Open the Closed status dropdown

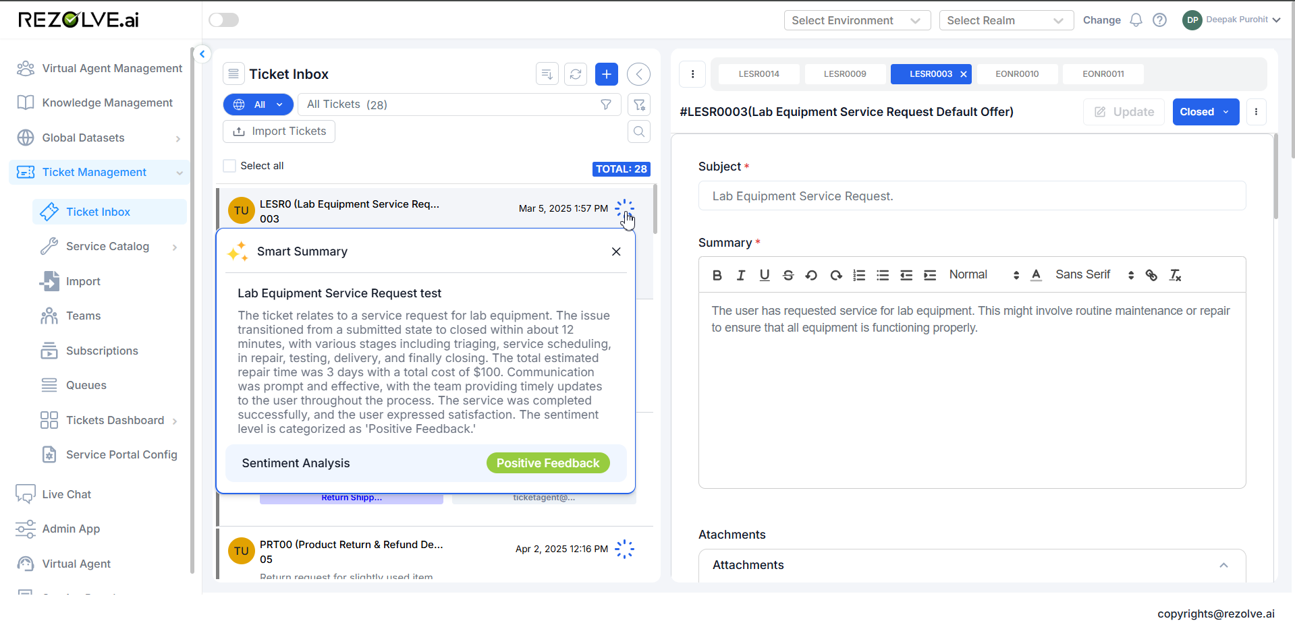[x=1205, y=112]
